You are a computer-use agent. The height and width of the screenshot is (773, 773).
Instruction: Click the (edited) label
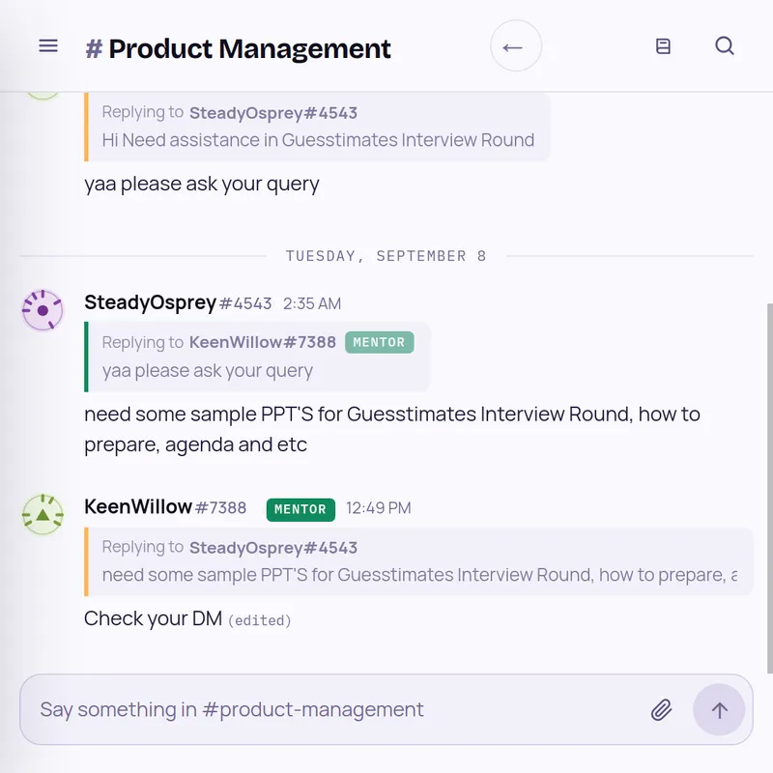click(x=259, y=620)
